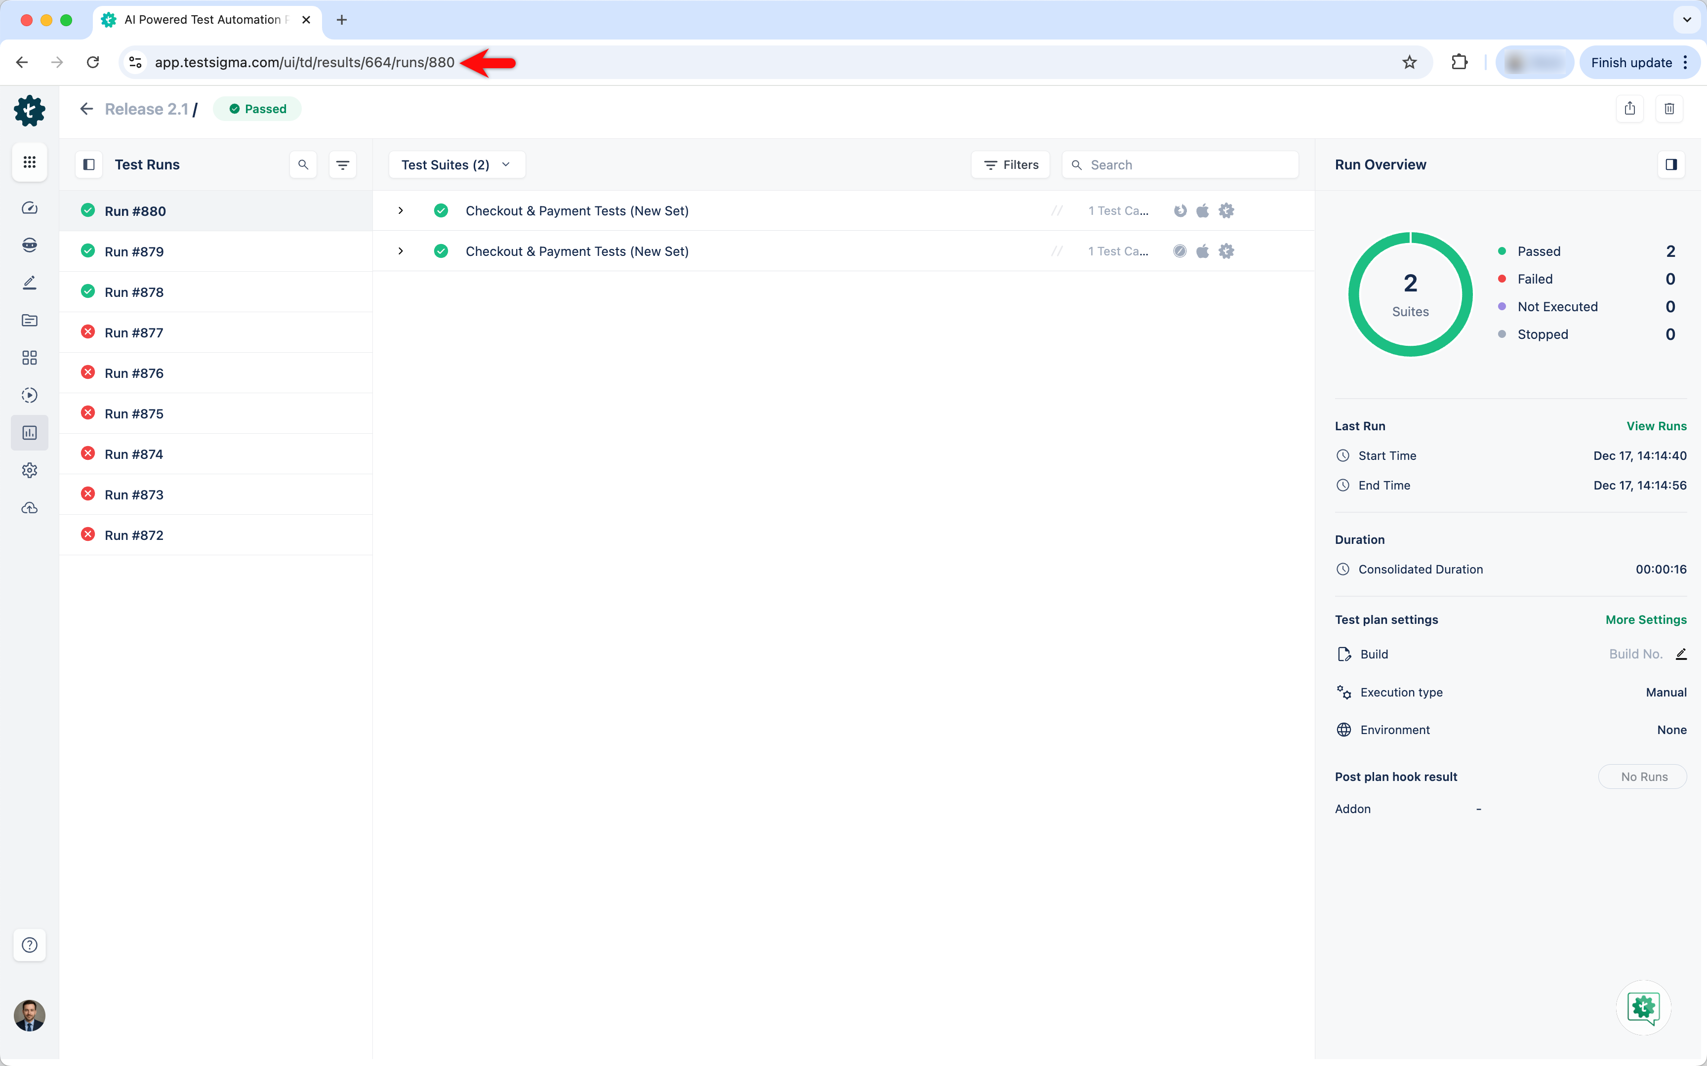
Task: Open More Settings in Test plan settings
Action: coord(1646,619)
